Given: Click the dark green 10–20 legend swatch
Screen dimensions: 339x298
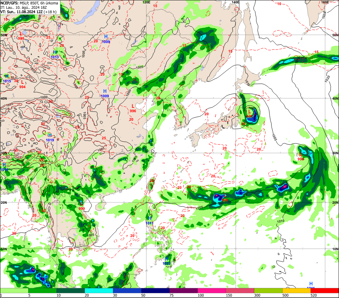Looking at the screenshot, I should (71, 291).
